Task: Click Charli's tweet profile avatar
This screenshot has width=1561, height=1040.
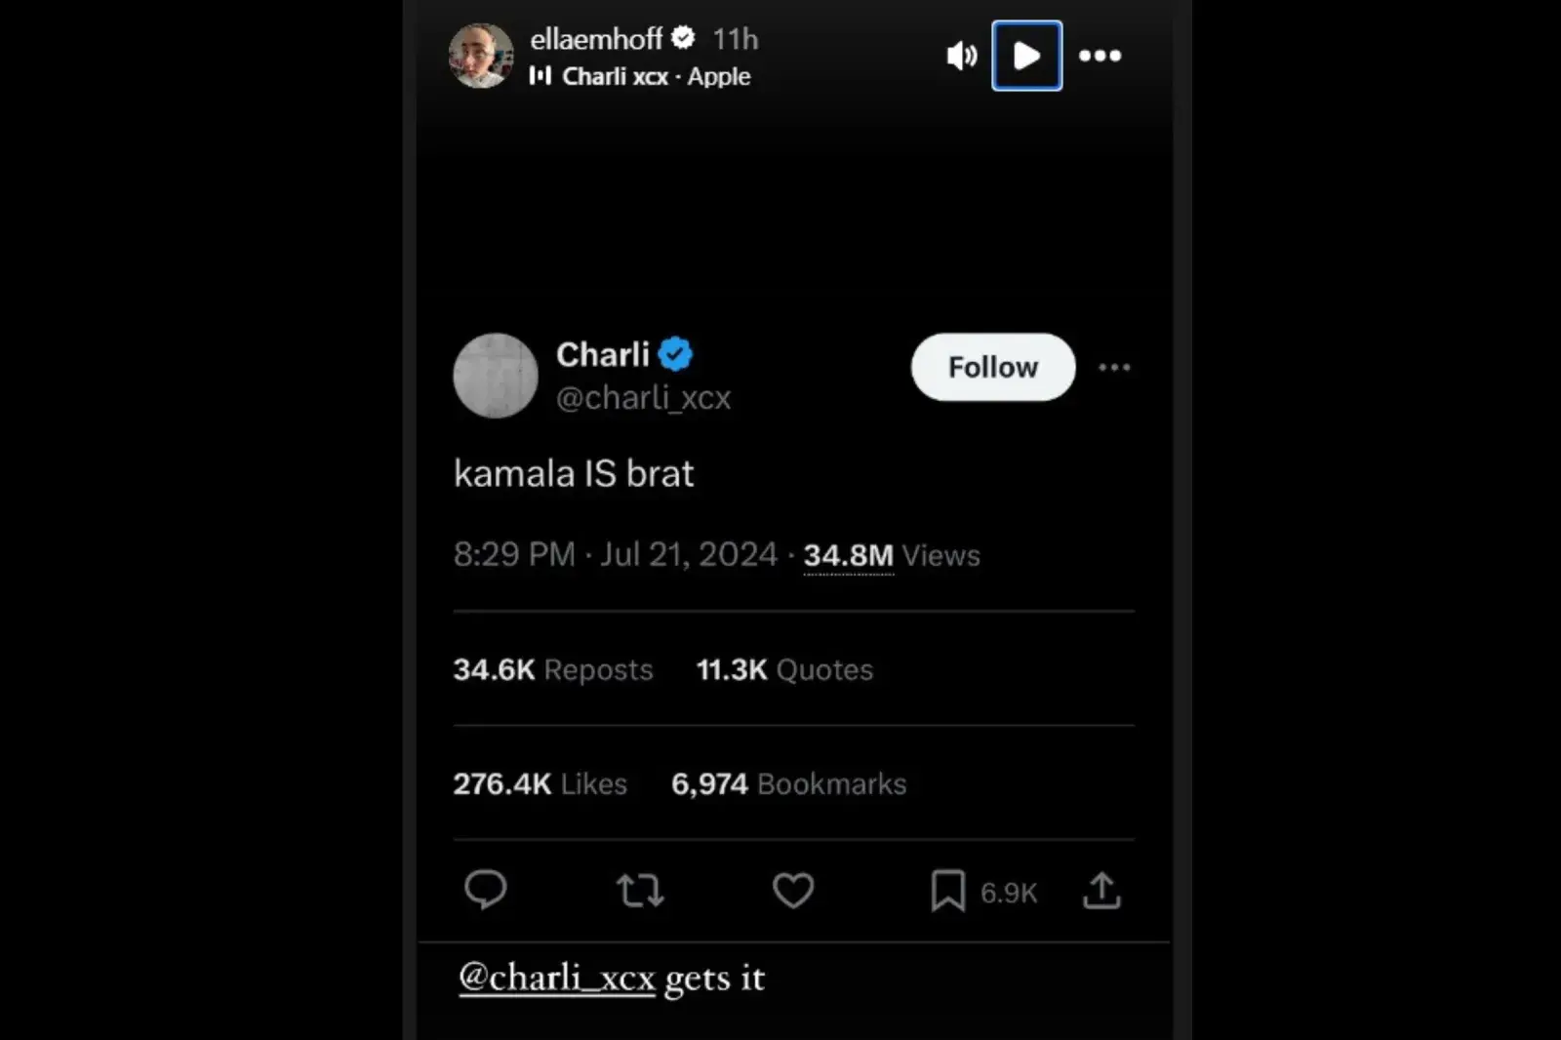Action: tap(496, 376)
